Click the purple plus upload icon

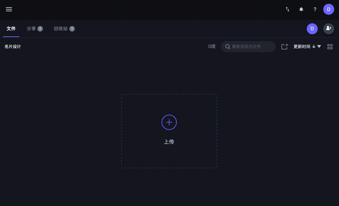coord(169,122)
